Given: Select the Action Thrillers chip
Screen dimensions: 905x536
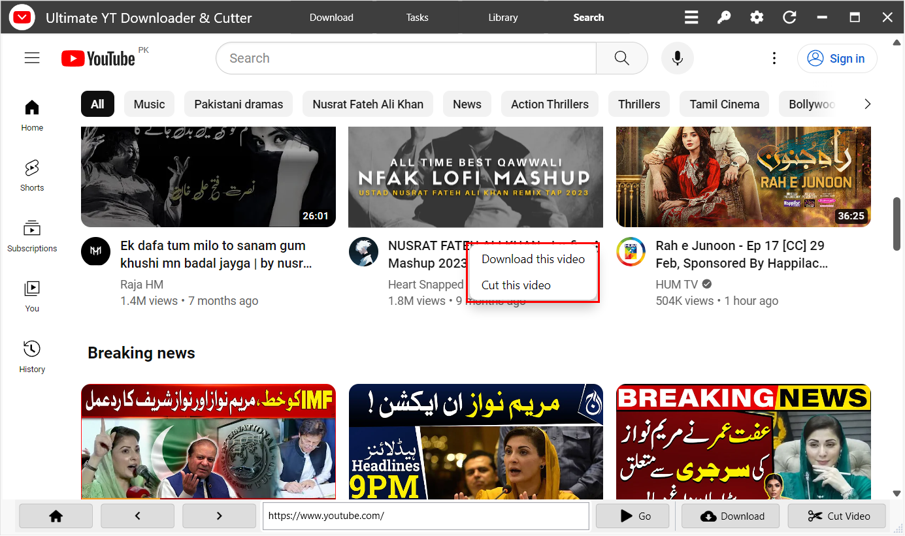Looking at the screenshot, I should coord(550,104).
